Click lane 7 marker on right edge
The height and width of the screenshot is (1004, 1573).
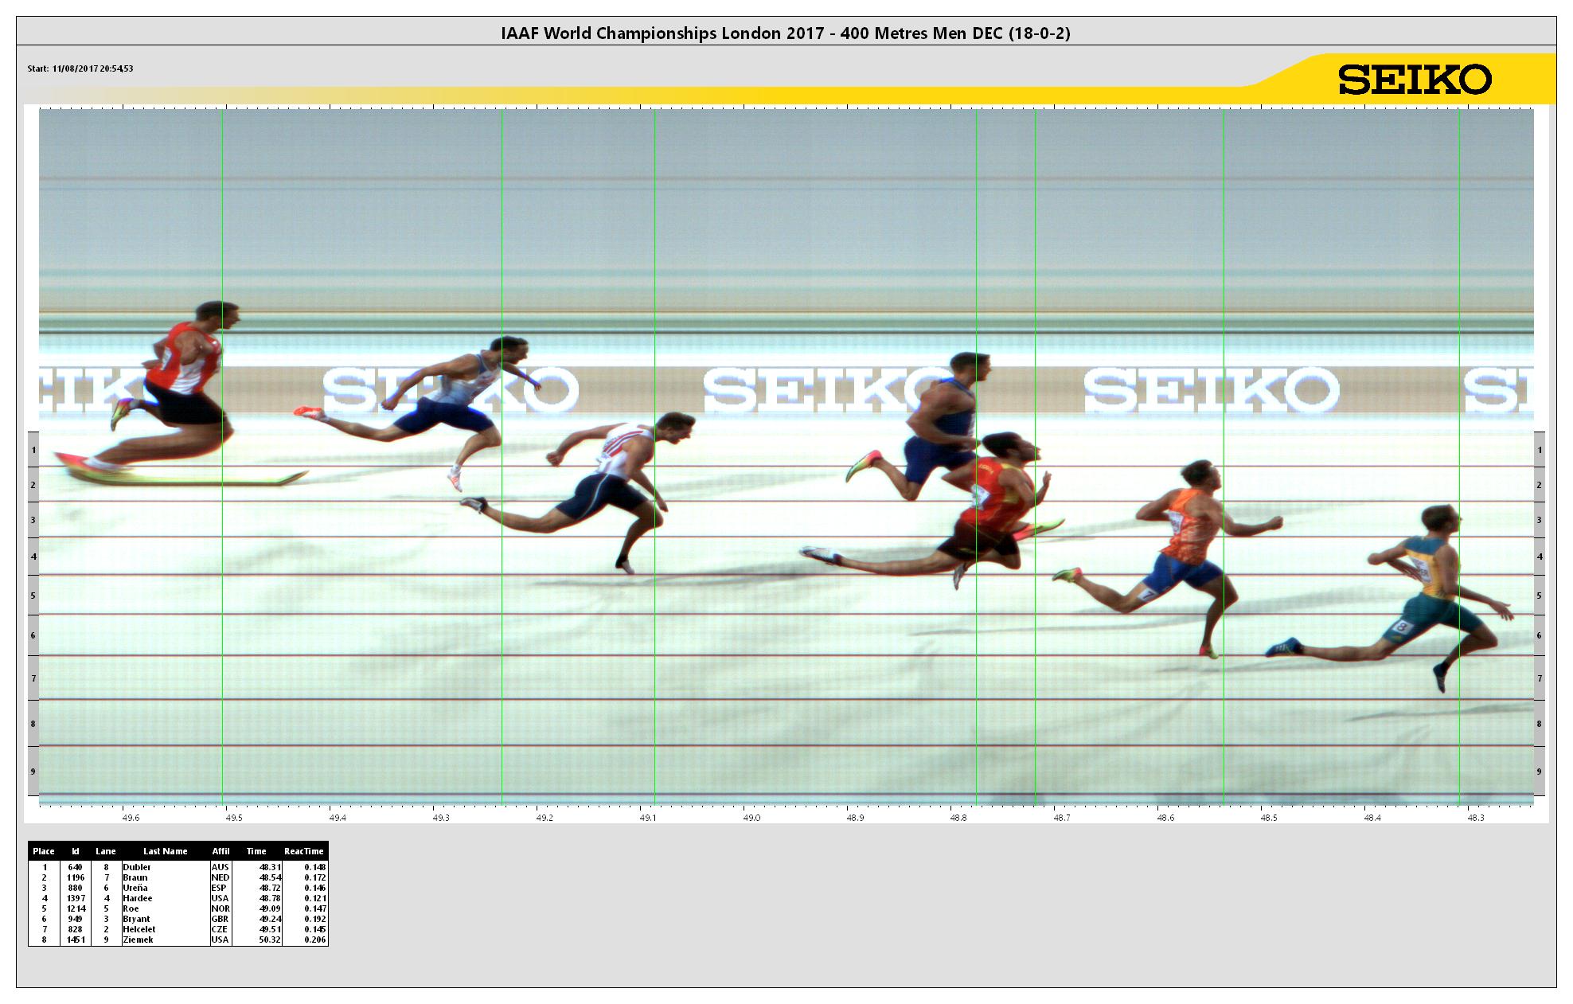point(1539,678)
